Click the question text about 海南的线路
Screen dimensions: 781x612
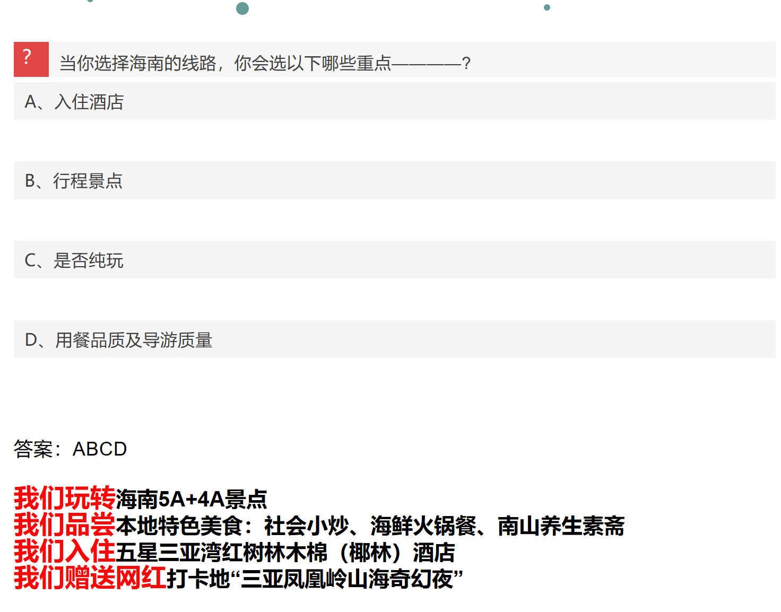264,63
